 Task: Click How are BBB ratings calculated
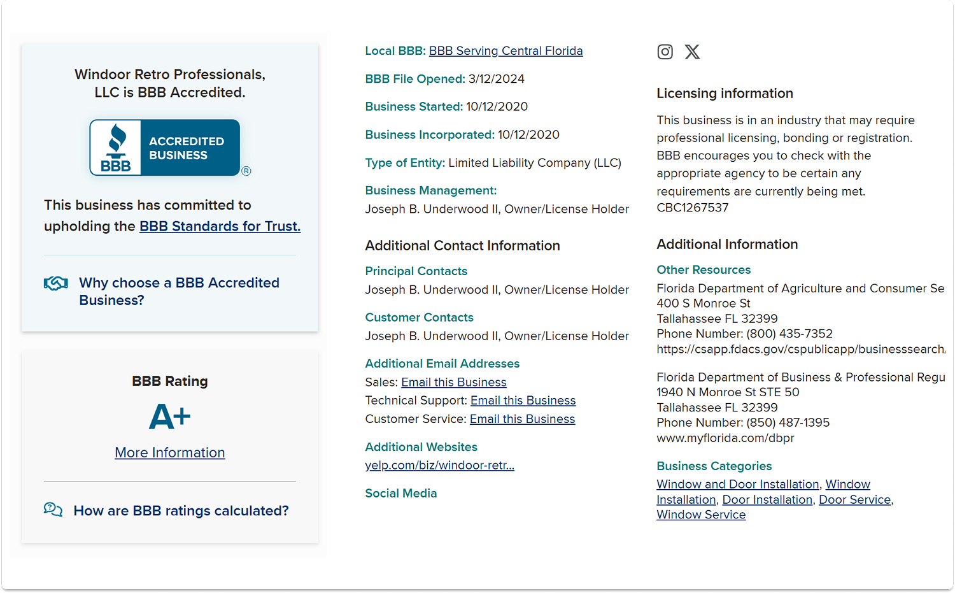tap(181, 511)
